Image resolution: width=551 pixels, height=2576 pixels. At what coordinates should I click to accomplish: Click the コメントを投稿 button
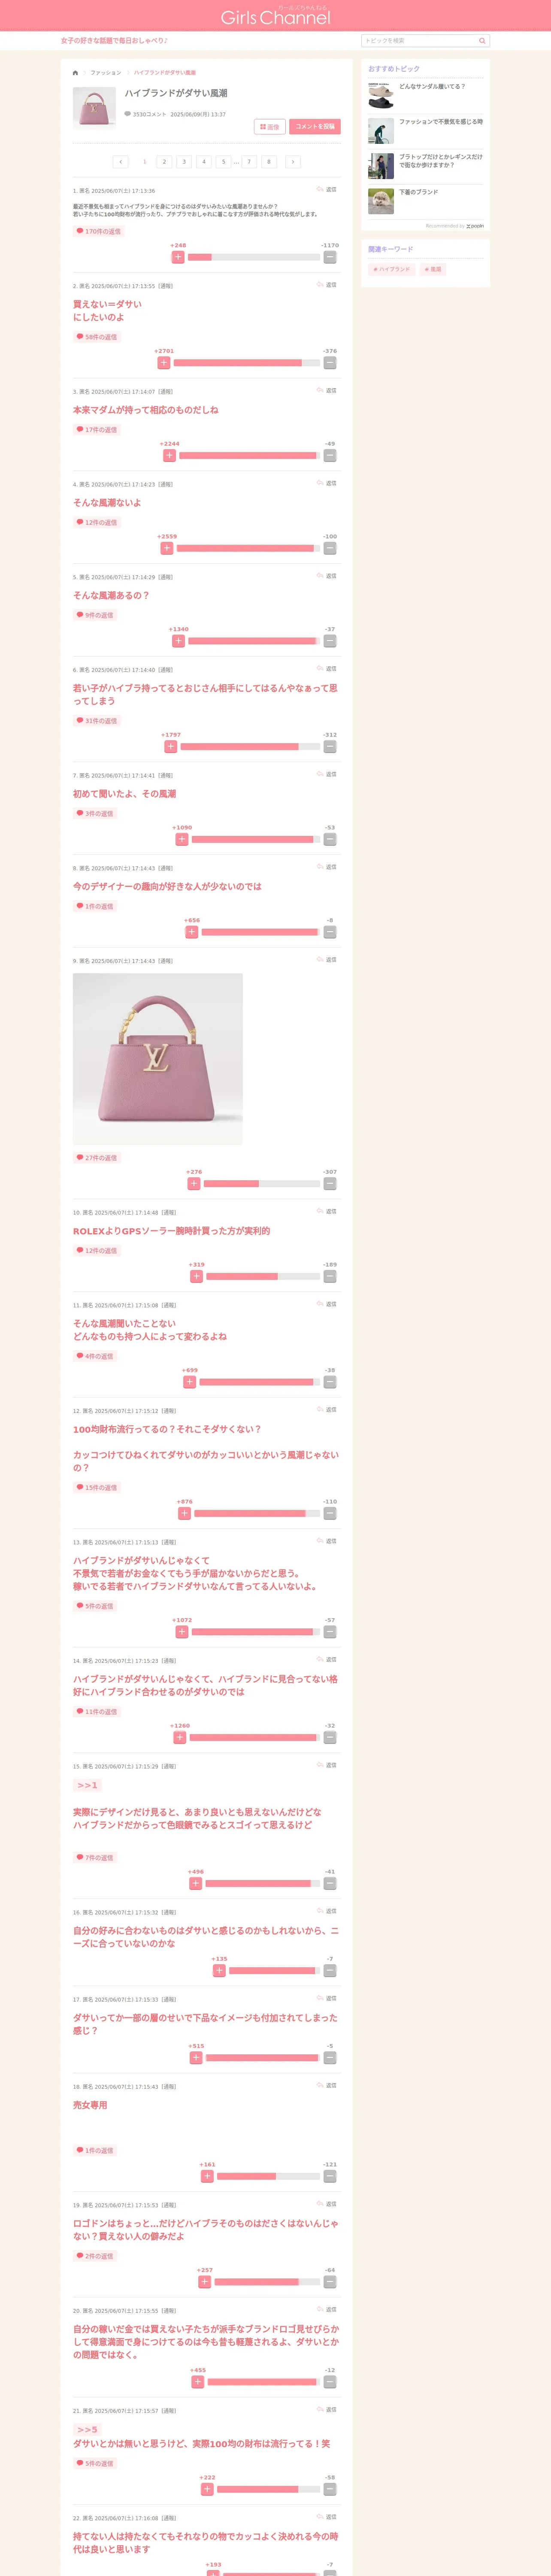[315, 127]
